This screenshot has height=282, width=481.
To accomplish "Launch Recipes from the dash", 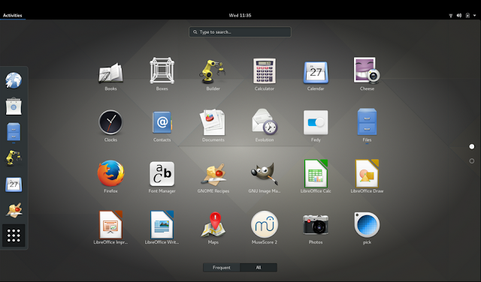I will [x=14, y=210].
